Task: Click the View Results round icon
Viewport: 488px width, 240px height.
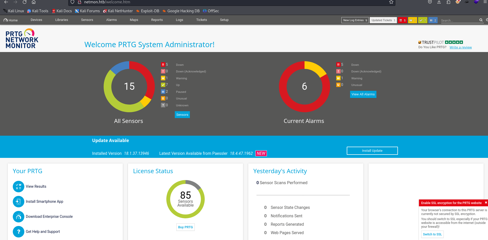Action: coord(18,186)
